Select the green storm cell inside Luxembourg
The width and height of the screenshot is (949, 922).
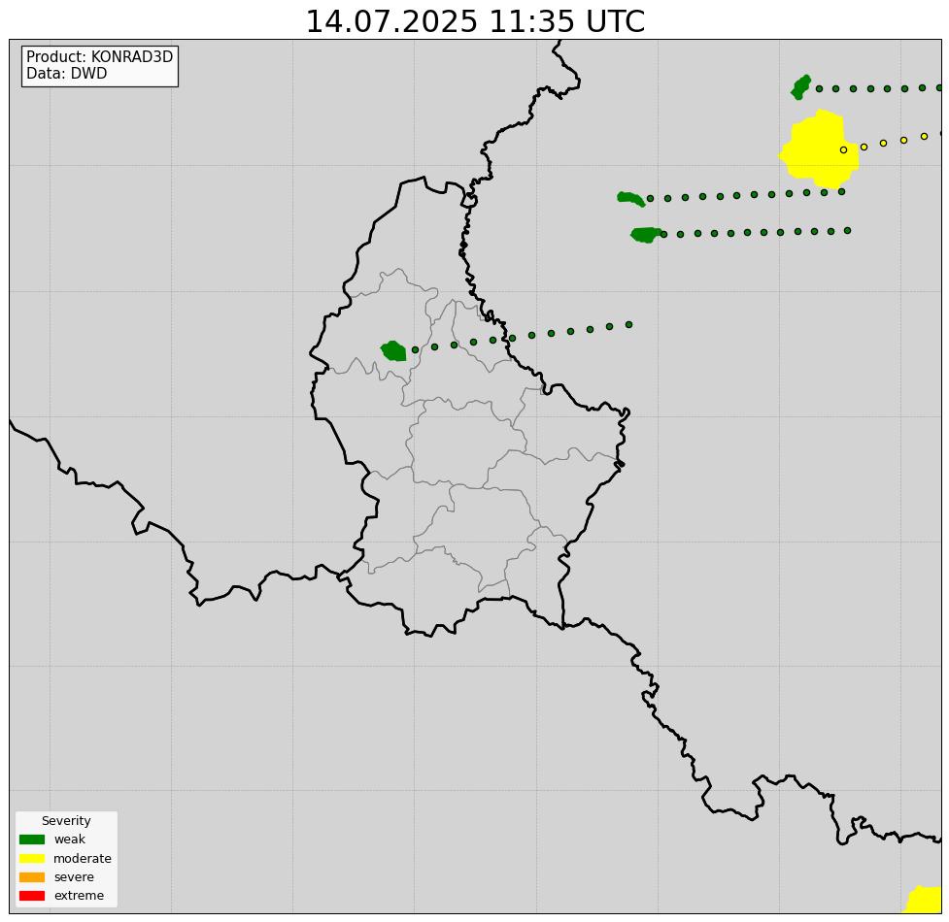[x=393, y=350]
